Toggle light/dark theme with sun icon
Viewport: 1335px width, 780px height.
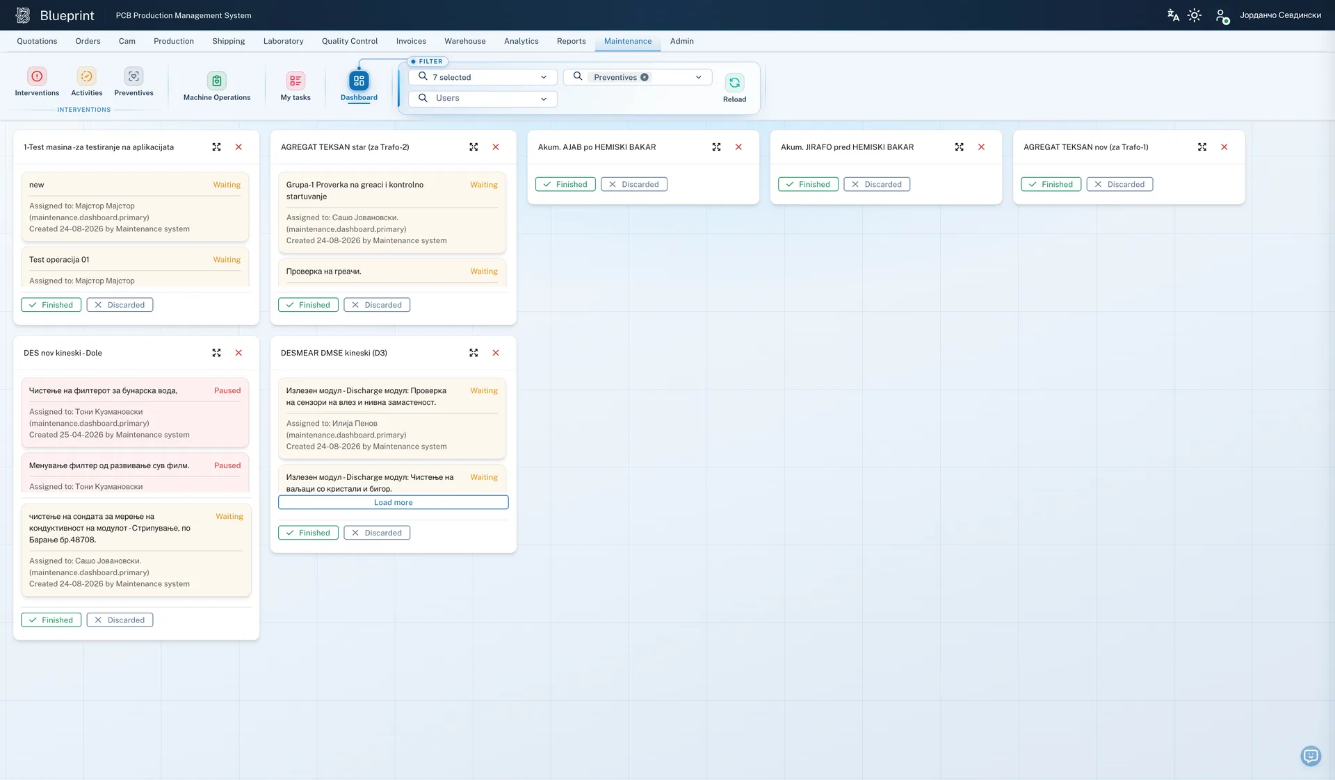[x=1195, y=15]
